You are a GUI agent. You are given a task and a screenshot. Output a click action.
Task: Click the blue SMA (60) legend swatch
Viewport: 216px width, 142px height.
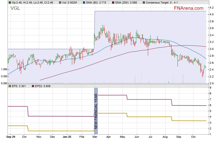(84, 2)
